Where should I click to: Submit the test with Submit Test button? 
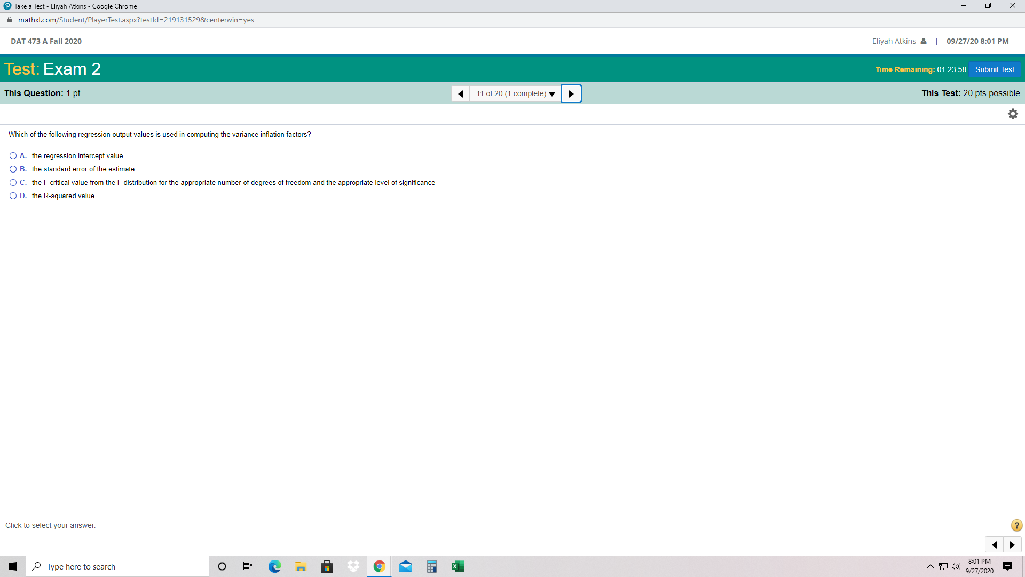(x=994, y=69)
